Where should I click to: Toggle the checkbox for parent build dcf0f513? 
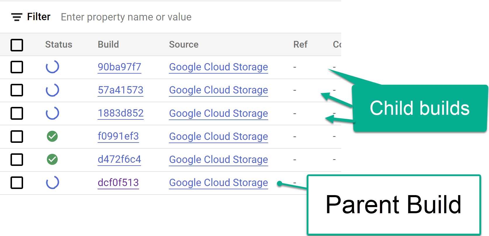[x=17, y=183]
